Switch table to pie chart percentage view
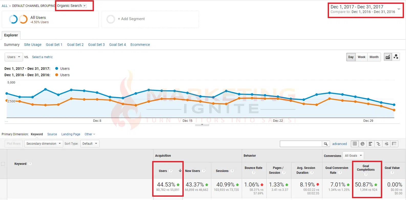 [x=363, y=144]
